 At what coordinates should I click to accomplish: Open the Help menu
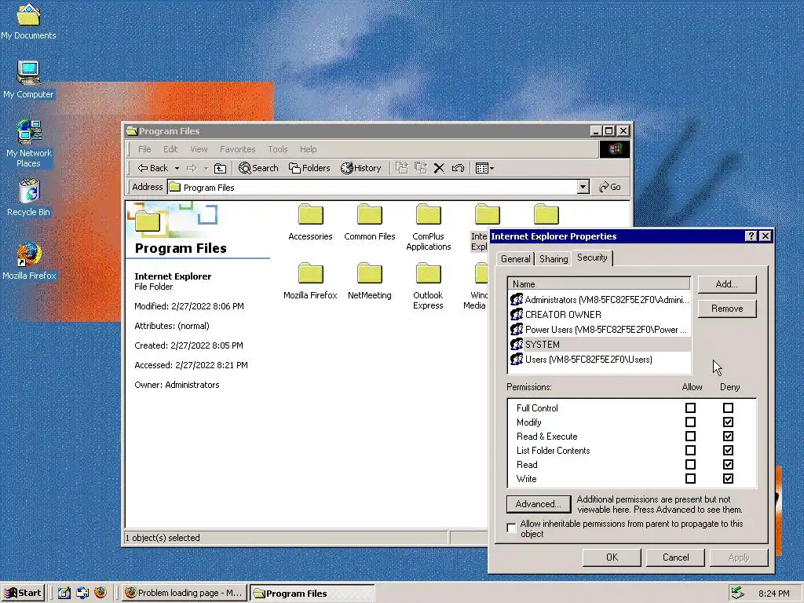pyautogui.click(x=308, y=149)
